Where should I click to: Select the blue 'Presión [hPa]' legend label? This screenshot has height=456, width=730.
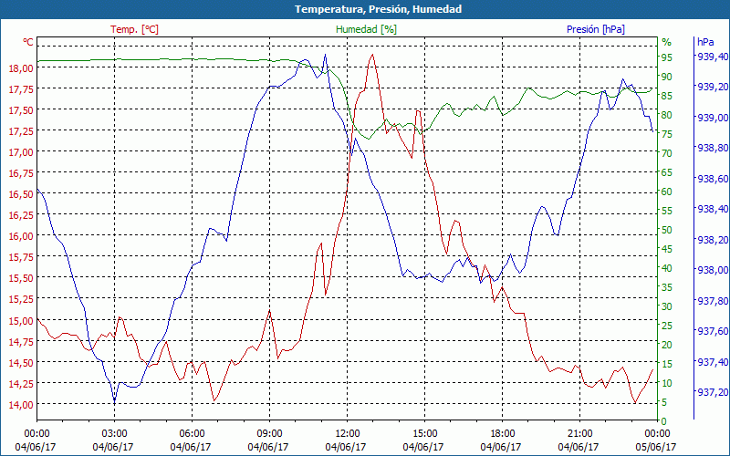(596, 29)
